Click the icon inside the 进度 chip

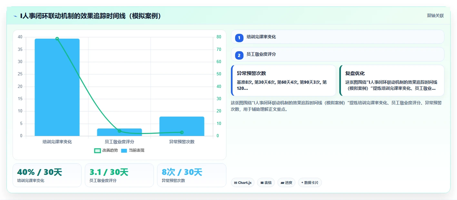point(283,183)
